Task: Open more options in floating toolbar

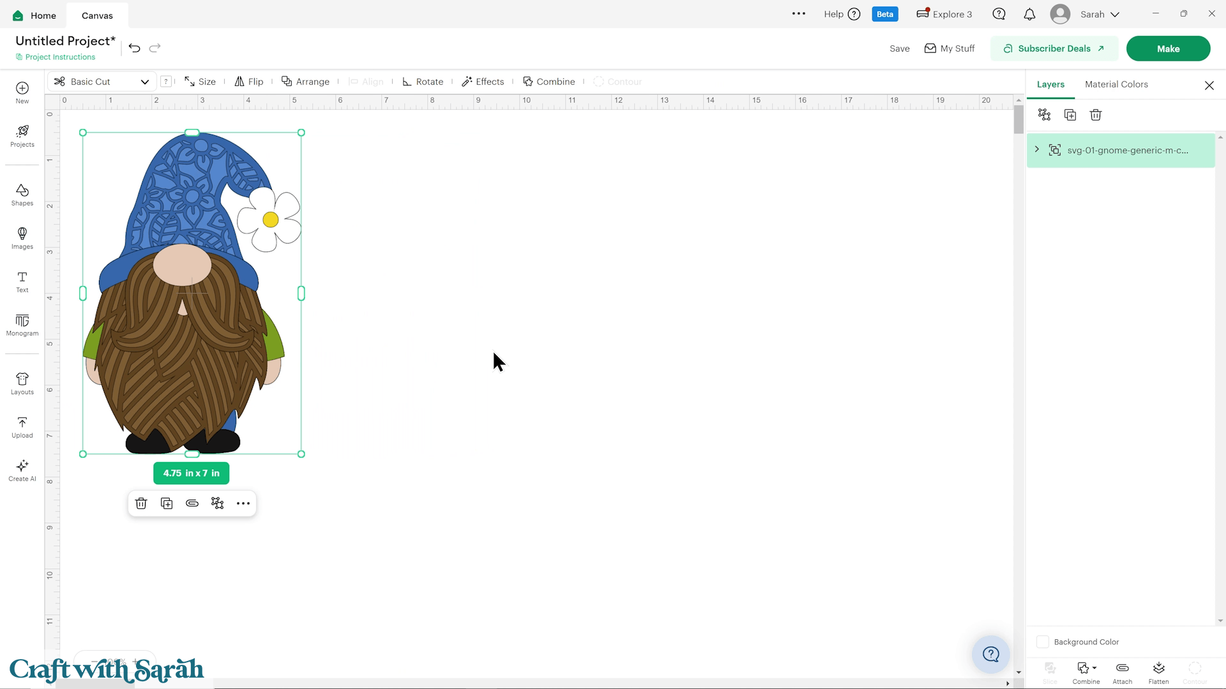Action: point(243,503)
